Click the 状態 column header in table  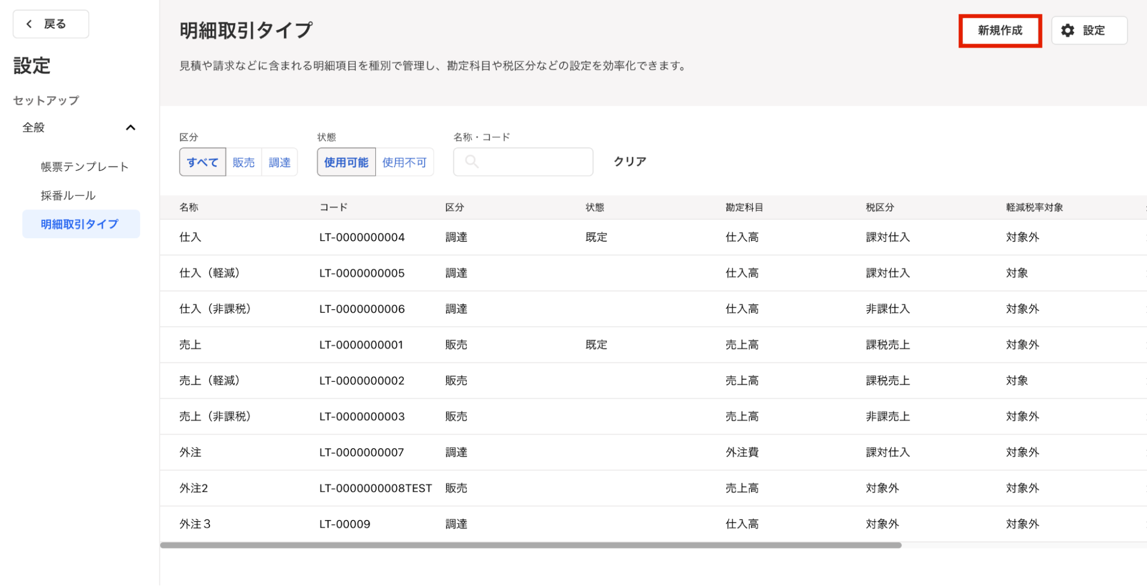pyautogui.click(x=595, y=207)
